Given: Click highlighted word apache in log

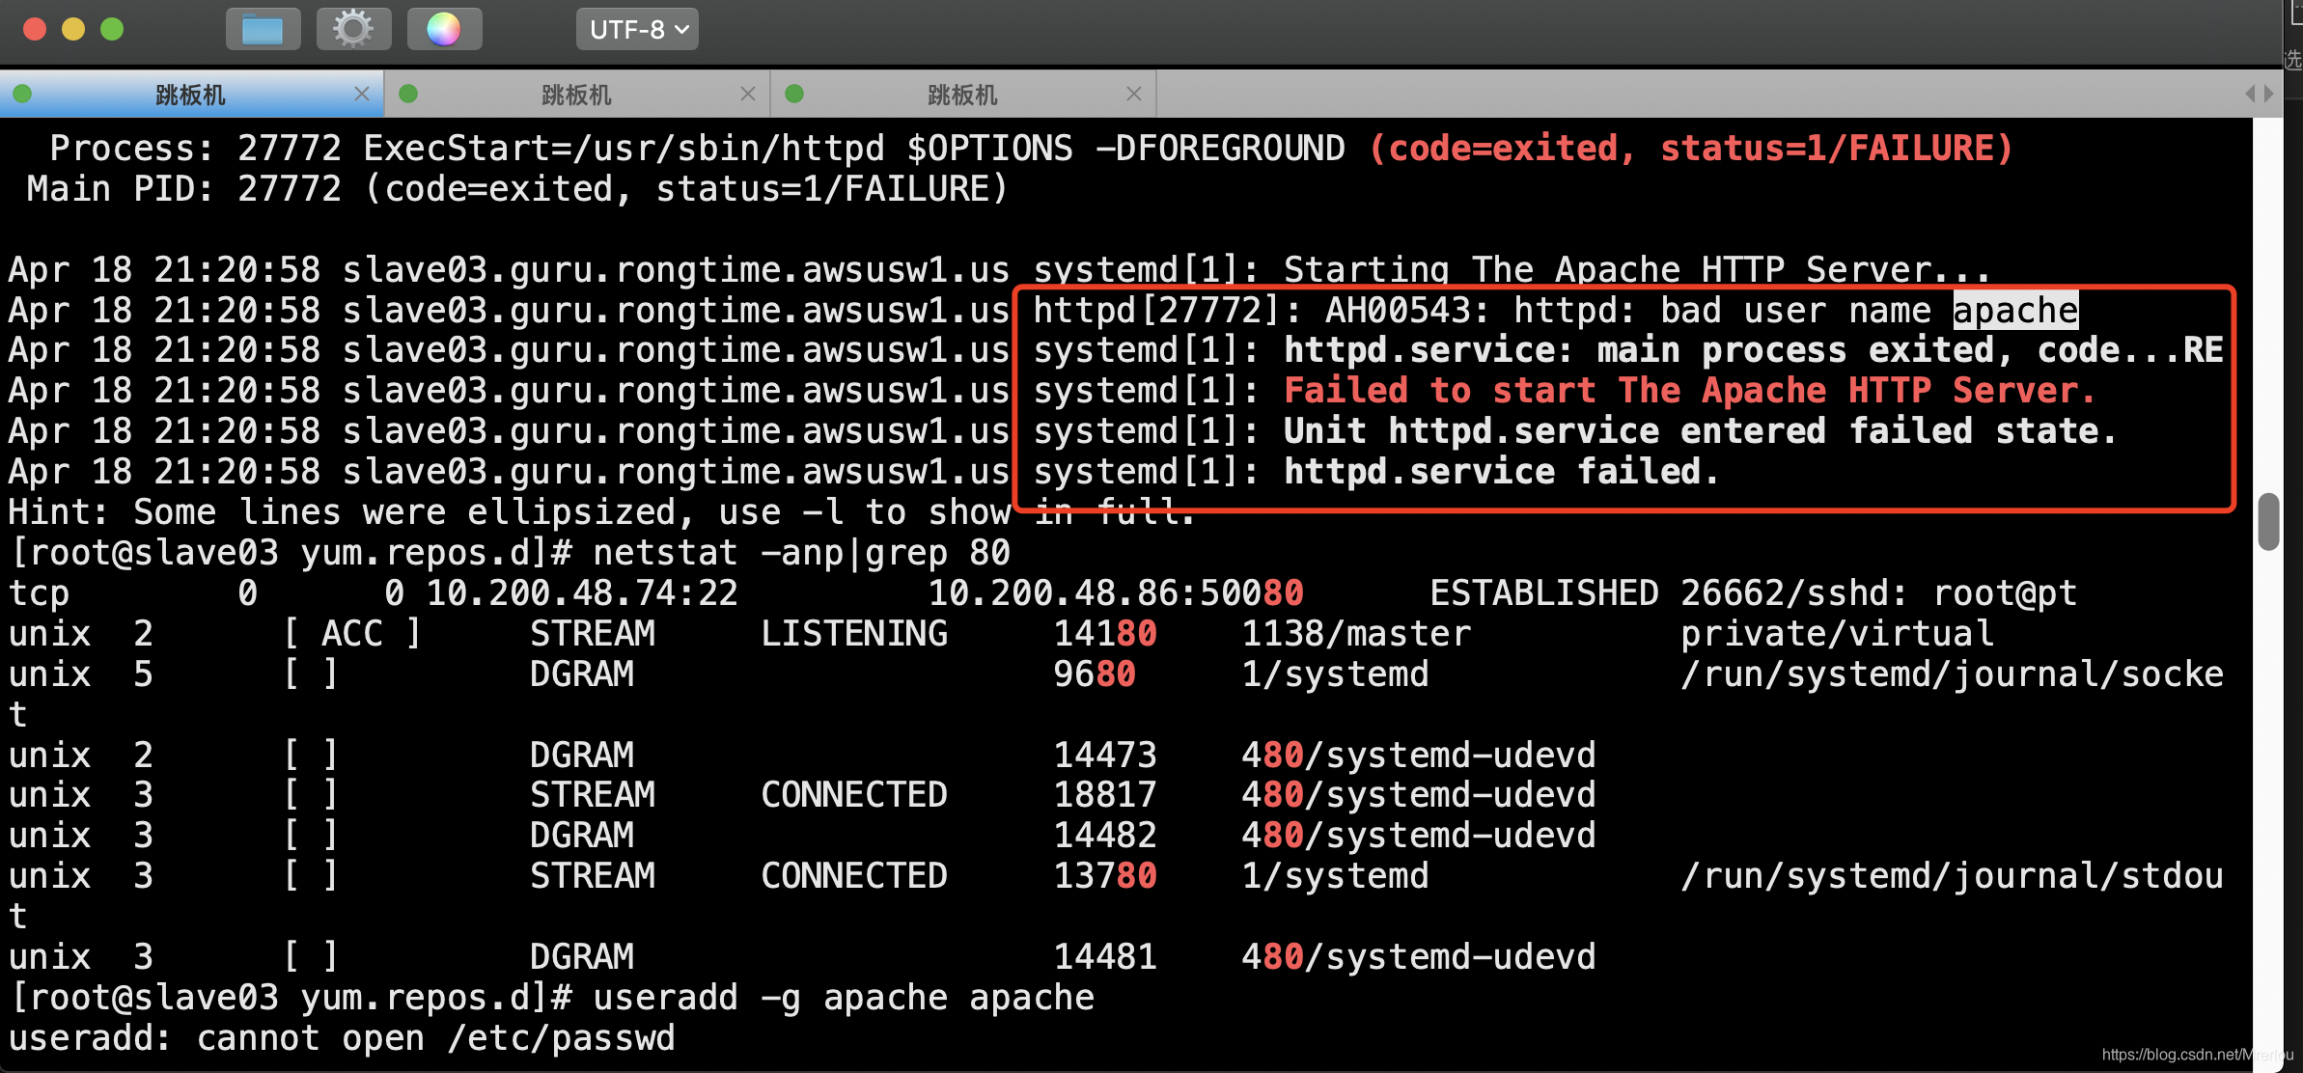Looking at the screenshot, I should (2015, 311).
